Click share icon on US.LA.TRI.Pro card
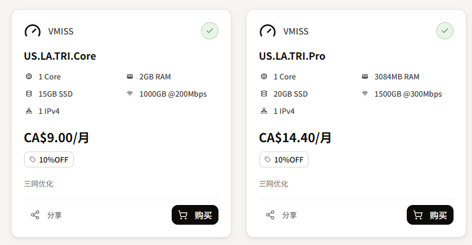This screenshot has width=472, height=245. 270,215
